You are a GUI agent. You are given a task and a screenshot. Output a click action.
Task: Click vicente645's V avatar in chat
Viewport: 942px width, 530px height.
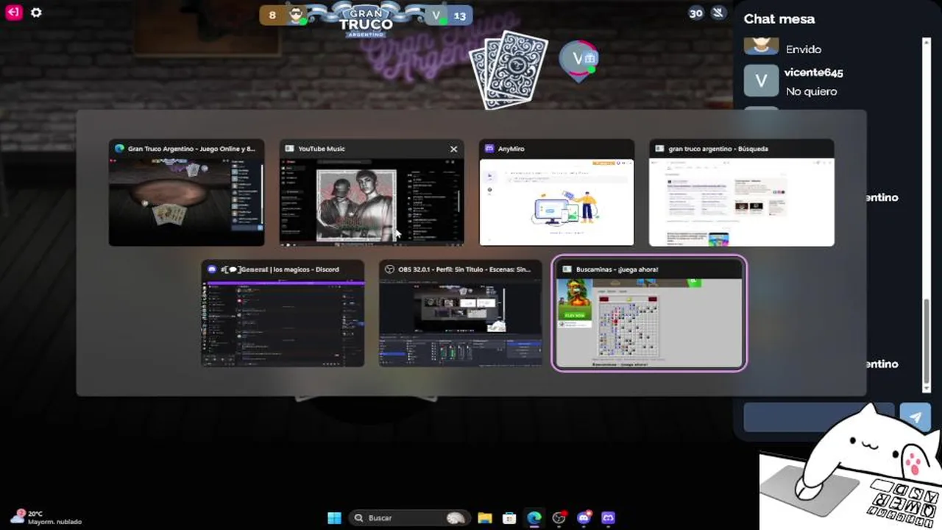click(761, 81)
